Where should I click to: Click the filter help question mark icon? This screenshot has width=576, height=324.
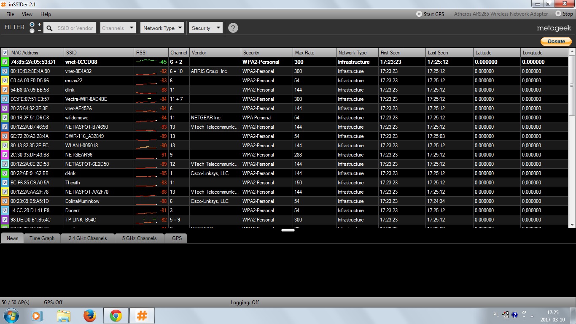[233, 28]
